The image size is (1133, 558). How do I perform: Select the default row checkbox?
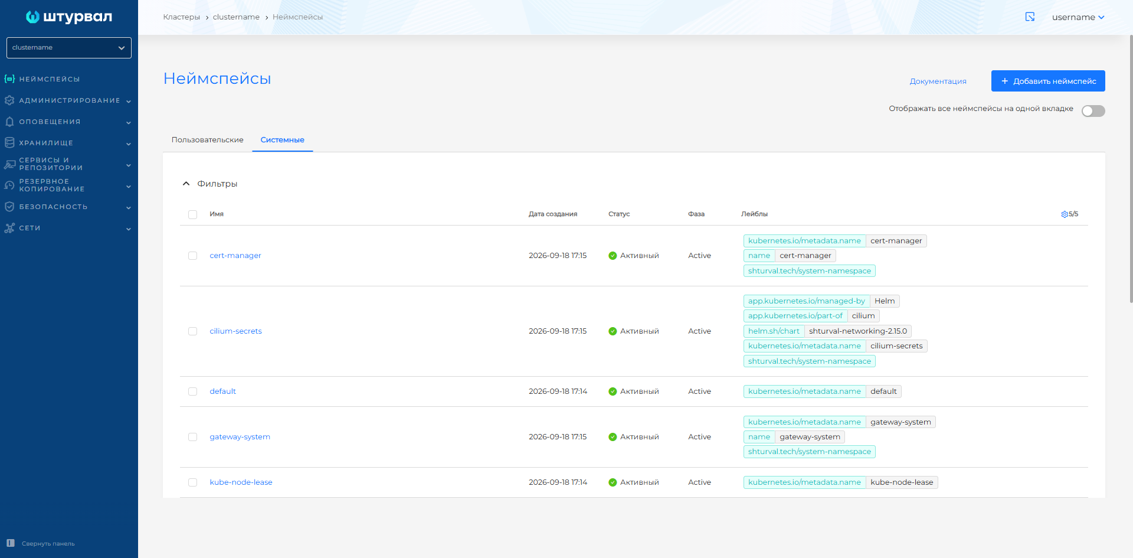tap(192, 391)
